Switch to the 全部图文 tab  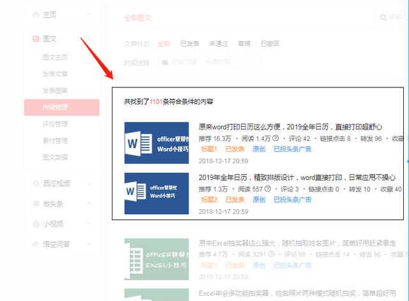pyautogui.click(x=137, y=18)
